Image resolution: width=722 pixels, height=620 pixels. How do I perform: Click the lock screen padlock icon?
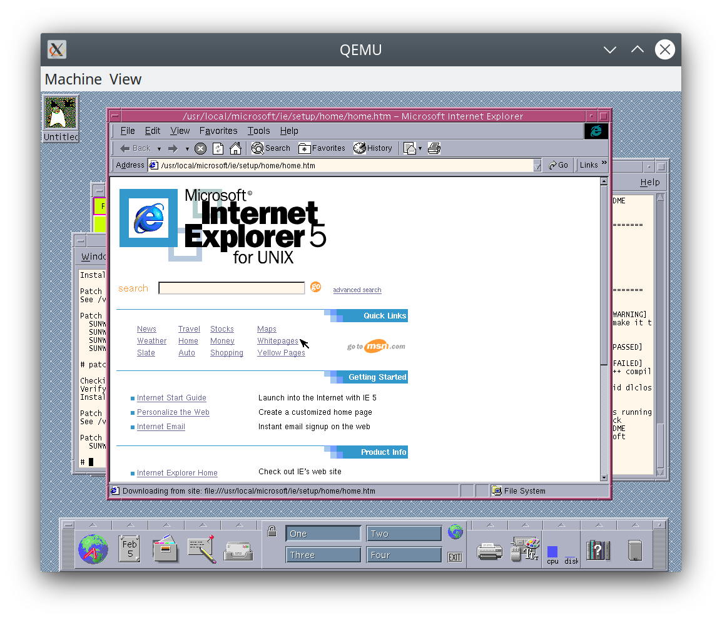(272, 532)
